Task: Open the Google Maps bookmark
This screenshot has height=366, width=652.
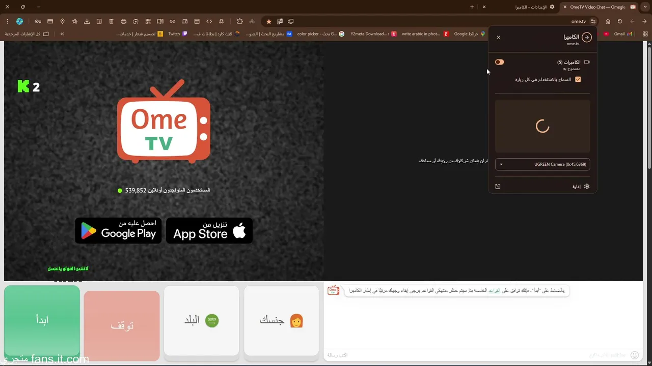Action: click(469, 34)
